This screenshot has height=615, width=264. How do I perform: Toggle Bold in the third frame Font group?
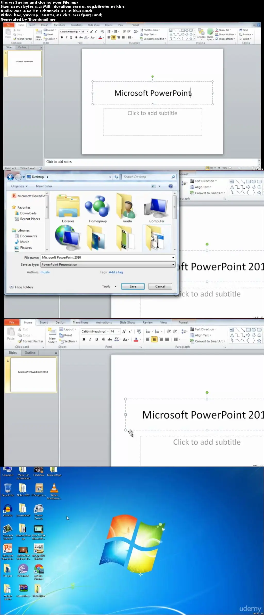[x=84, y=339]
